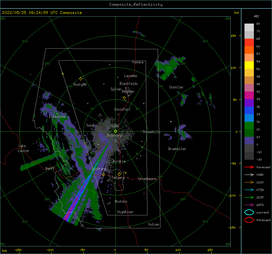
Task: Click the dBZ legend heading
Action: [256, 16]
